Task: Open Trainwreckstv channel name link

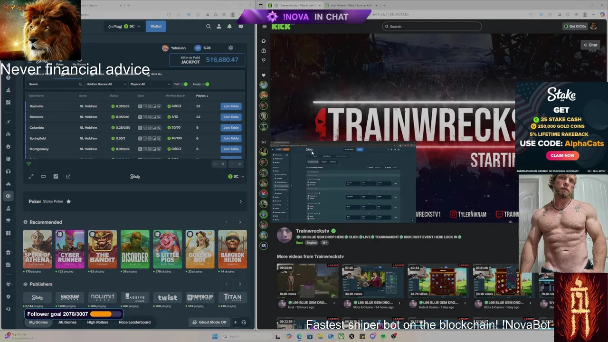Action: coord(312,231)
